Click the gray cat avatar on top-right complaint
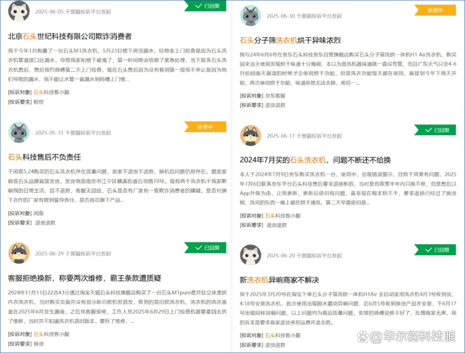Viewport: 465px width, 353px height. (x=251, y=15)
